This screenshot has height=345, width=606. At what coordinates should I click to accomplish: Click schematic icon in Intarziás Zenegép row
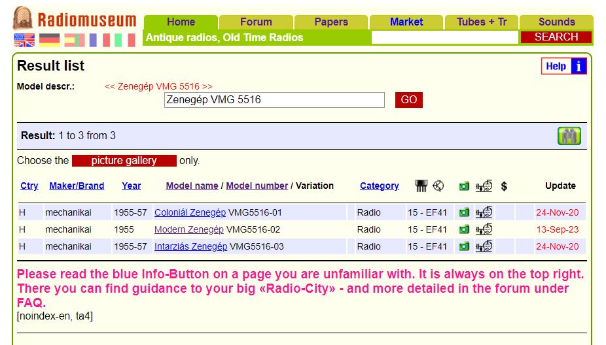[x=484, y=246]
